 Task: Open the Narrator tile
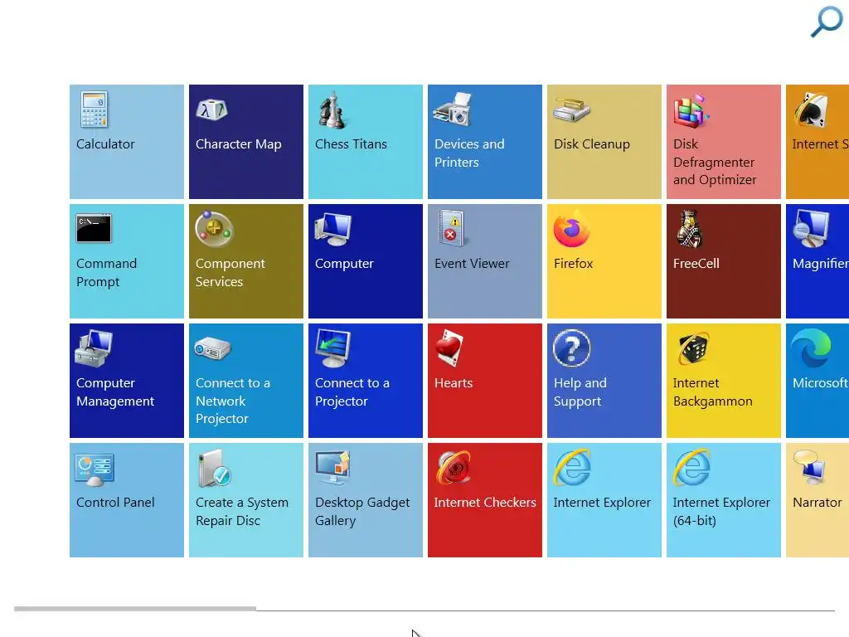(817, 500)
